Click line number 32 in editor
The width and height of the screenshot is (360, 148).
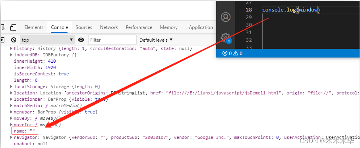(x=249, y=40)
